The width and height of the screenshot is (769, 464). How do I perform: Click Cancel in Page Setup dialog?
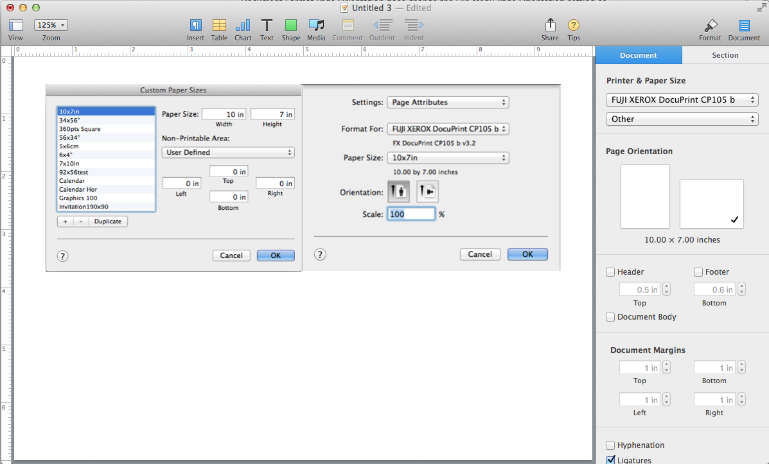coord(480,254)
